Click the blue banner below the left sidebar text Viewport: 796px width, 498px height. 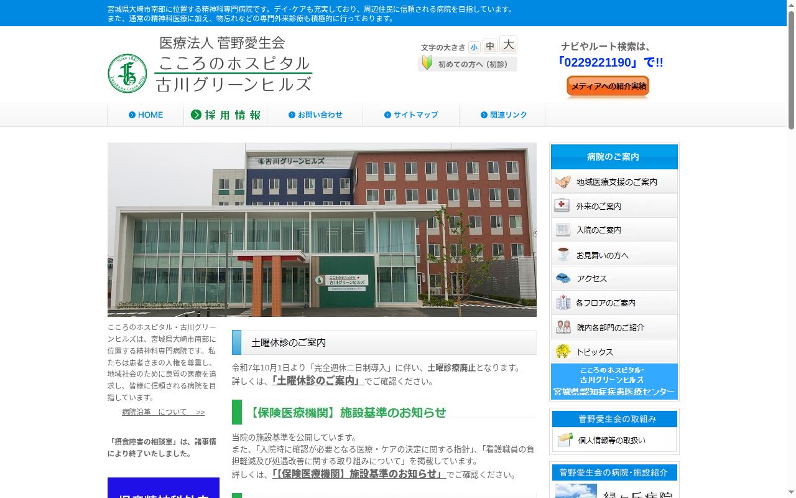[x=164, y=487]
